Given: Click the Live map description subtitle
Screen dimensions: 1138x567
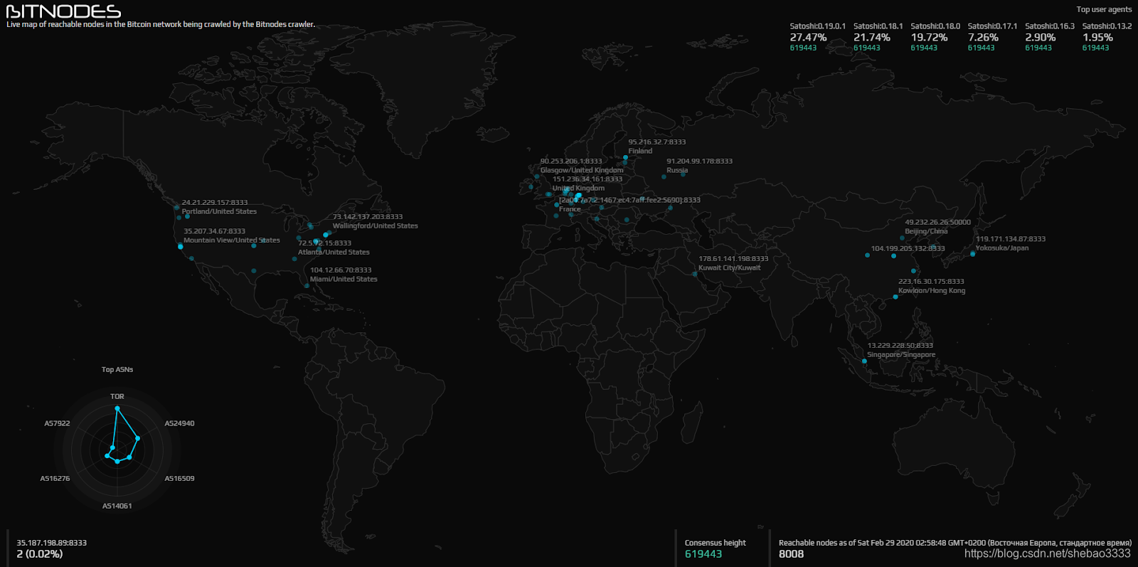Looking at the screenshot, I should (x=161, y=24).
